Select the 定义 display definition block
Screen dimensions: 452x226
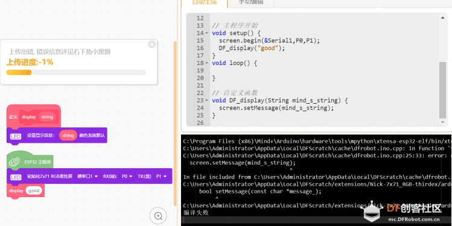pos(33,116)
